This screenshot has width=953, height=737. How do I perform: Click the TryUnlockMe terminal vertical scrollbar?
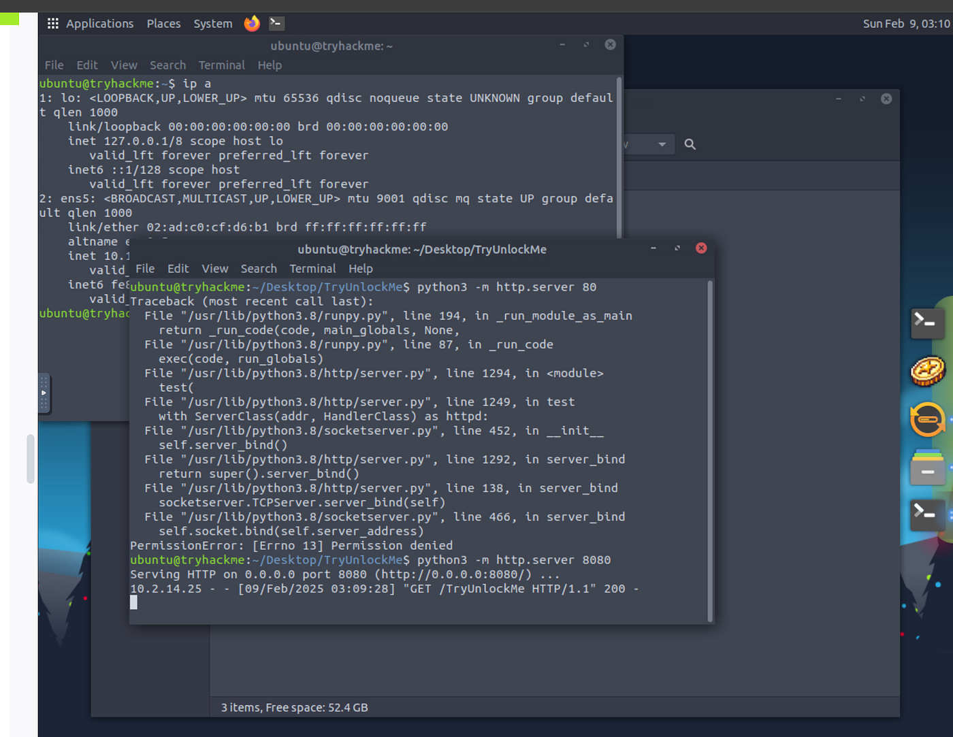click(x=710, y=451)
